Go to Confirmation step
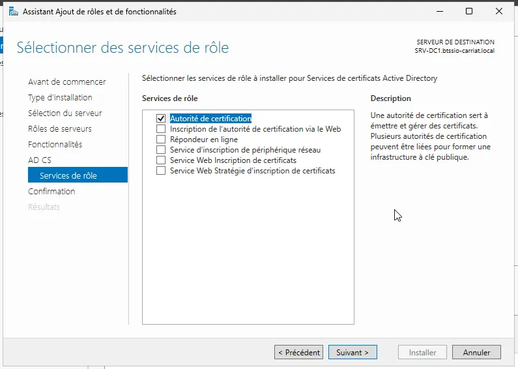 (x=51, y=192)
